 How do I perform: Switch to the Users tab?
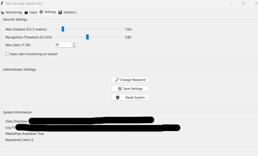31,12
